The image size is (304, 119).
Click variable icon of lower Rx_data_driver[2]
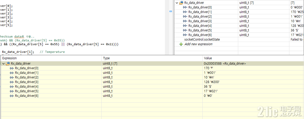(x=12, y=77)
